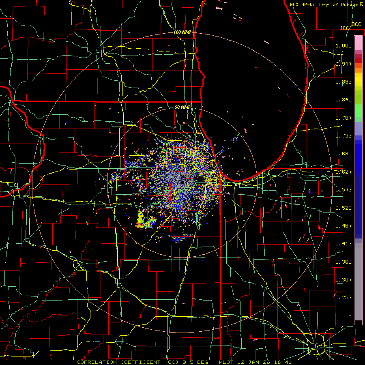Select the 0.360 scale value

tap(344, 262)
